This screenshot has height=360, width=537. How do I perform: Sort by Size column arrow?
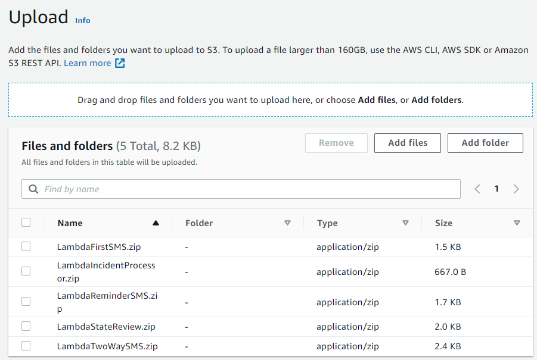point(517,223)
